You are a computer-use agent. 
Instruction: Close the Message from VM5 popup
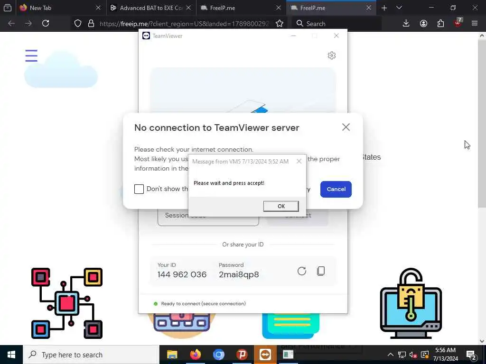click(x=299, y=161)
